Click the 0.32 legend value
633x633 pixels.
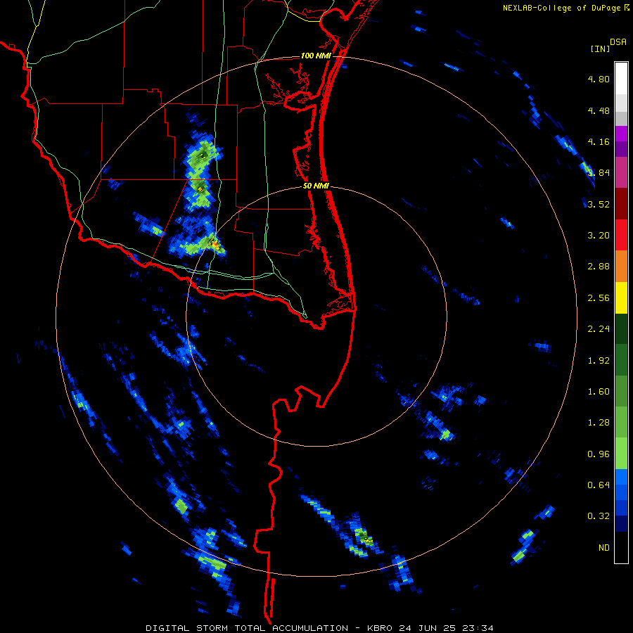[599, 516]
